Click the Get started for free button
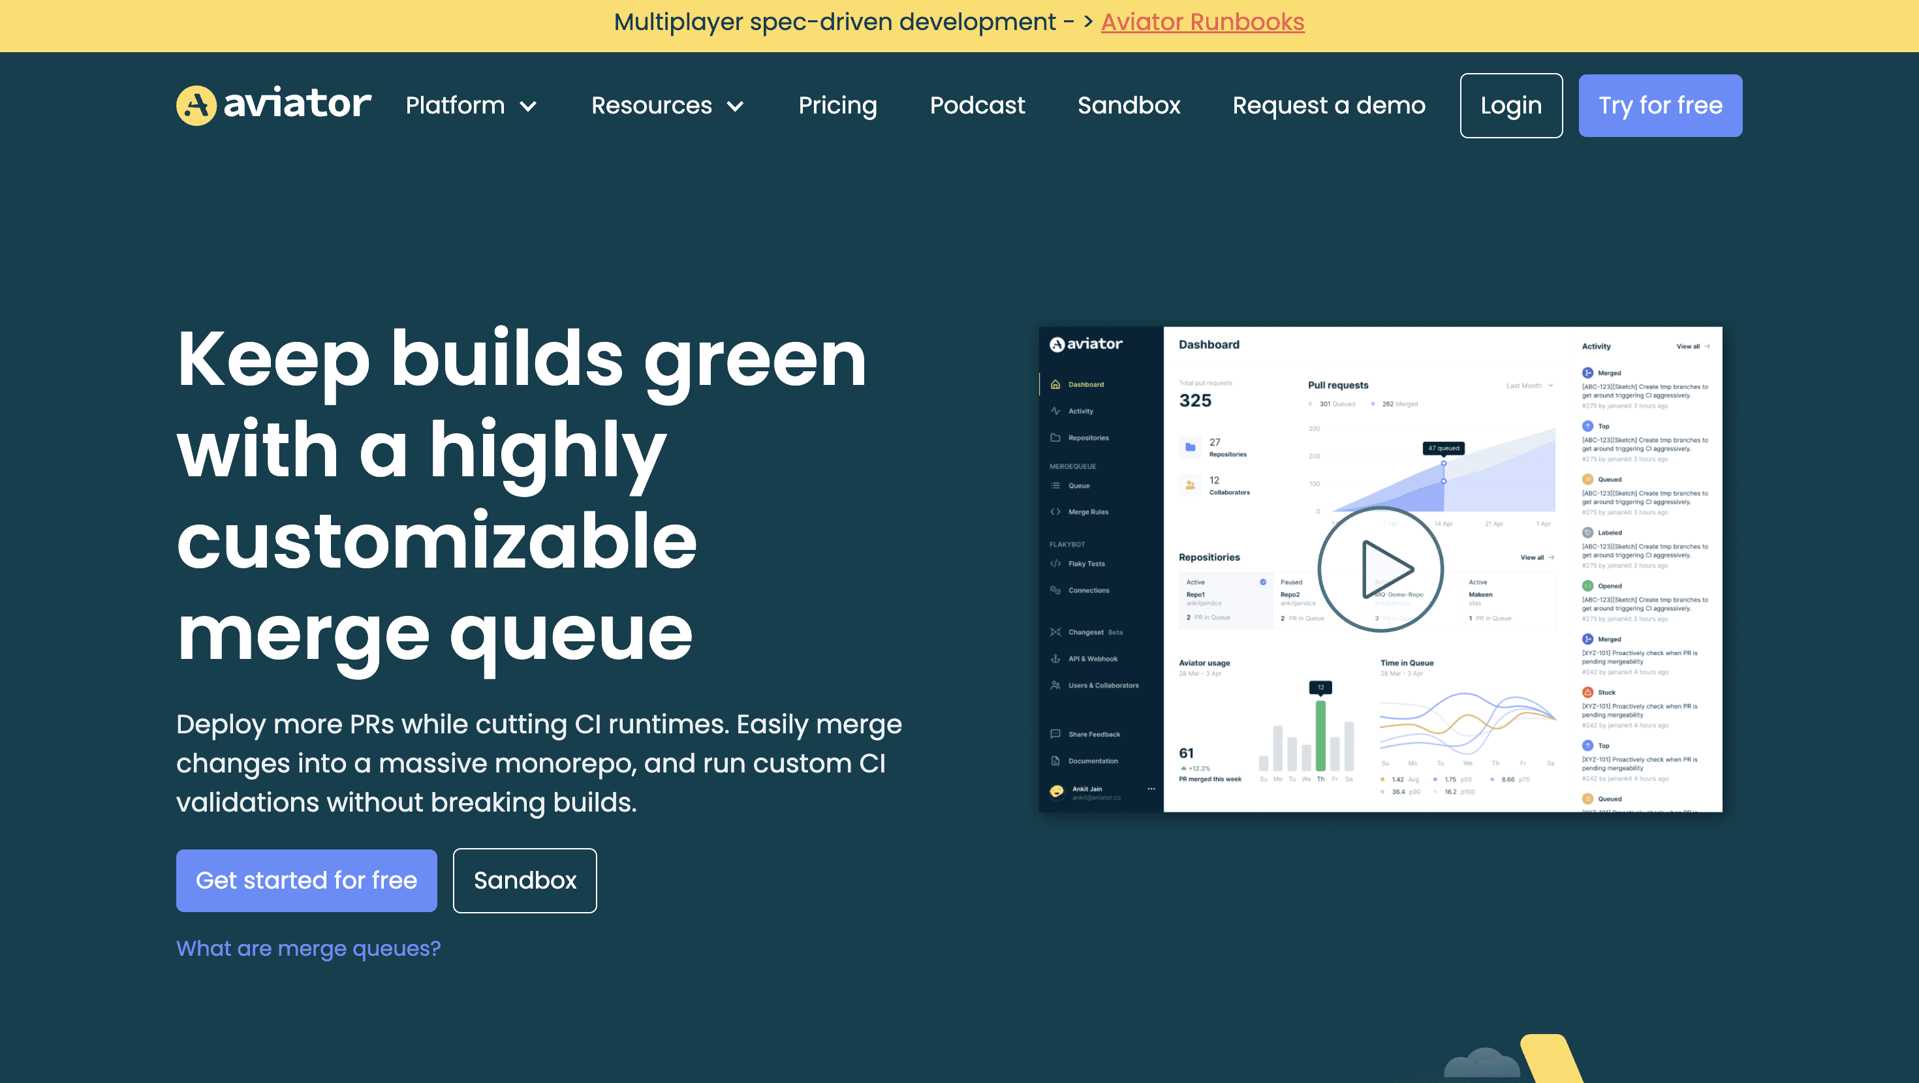 tap(306, 880)
